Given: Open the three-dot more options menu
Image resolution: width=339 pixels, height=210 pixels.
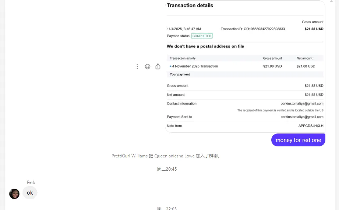Looking at the screenshot, I should [137, 67].
